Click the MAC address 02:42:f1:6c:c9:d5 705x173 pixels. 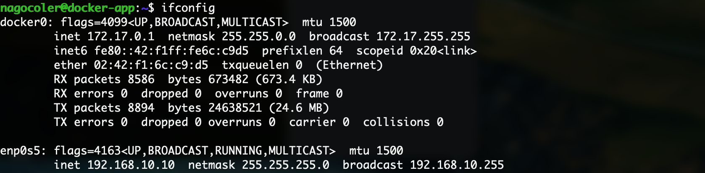pos(151,65)
